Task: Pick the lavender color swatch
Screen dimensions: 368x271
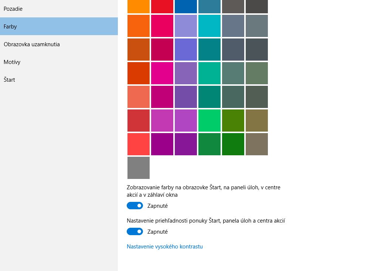Action: tap(185, 26)
